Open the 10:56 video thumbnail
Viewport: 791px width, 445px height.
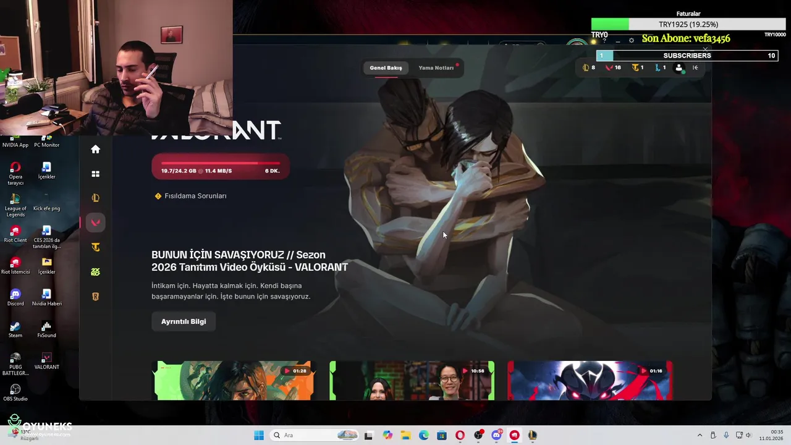412,380
